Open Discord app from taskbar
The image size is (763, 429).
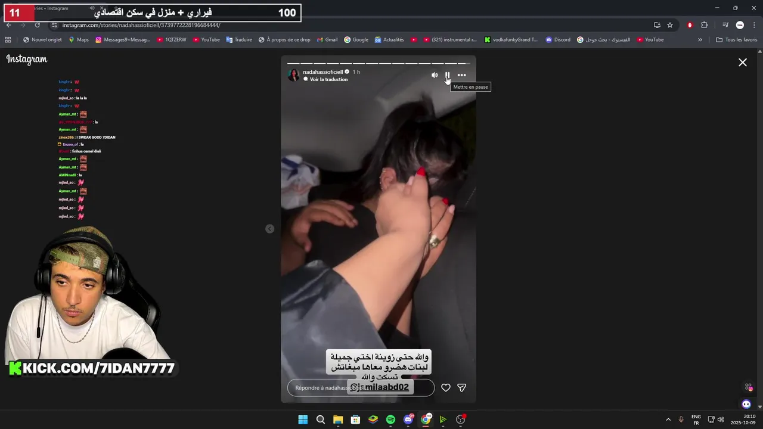408,419
